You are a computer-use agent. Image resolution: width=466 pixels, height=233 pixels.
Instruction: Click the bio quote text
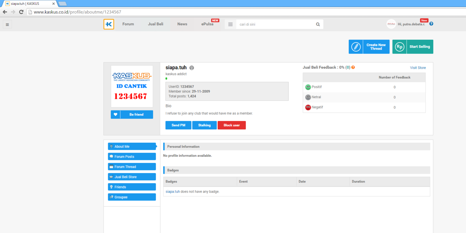click(x=209, y=113)
